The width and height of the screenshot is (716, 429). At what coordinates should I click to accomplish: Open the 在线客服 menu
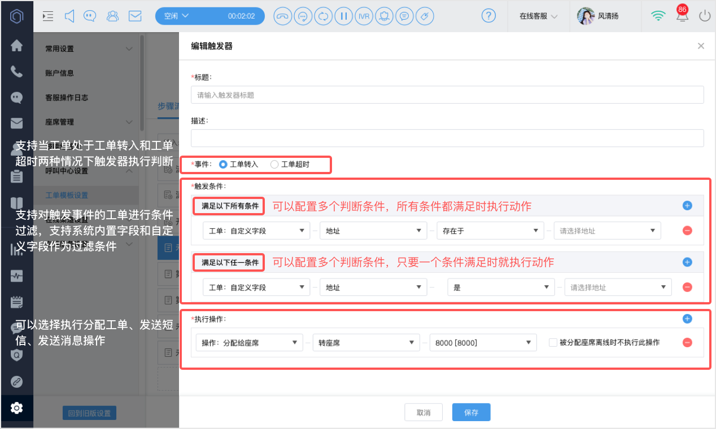(x=538, y=16)
